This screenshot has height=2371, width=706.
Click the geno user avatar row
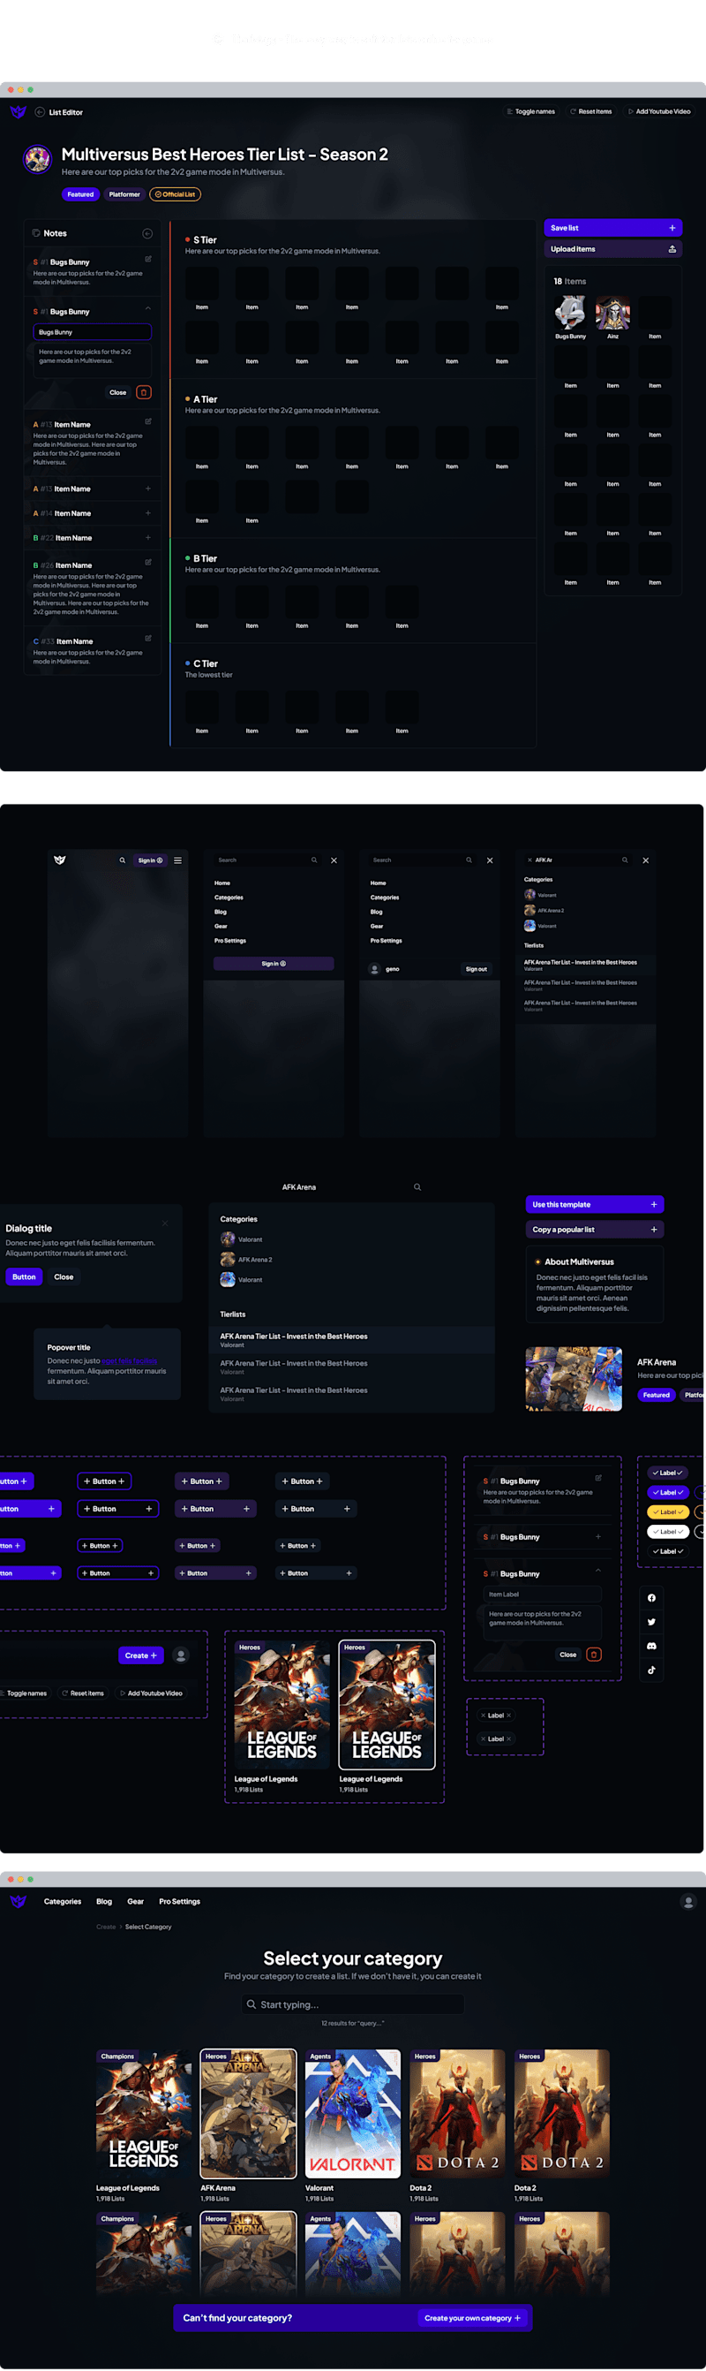click(385, 969)
